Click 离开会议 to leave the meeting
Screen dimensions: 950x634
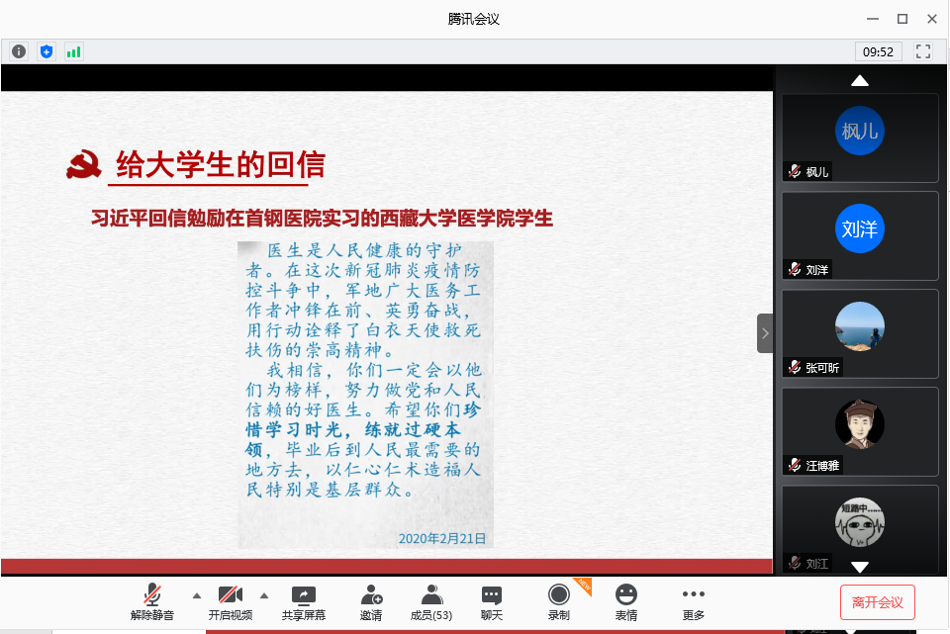click(877, 602)
